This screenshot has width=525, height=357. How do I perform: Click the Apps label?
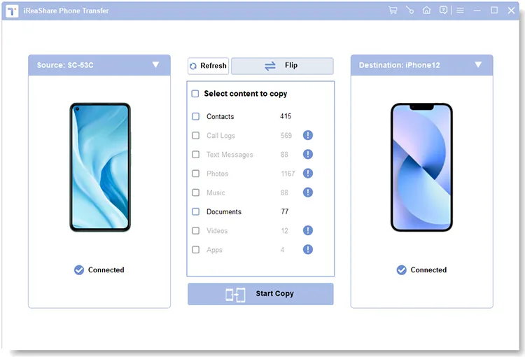click(214, 250)
